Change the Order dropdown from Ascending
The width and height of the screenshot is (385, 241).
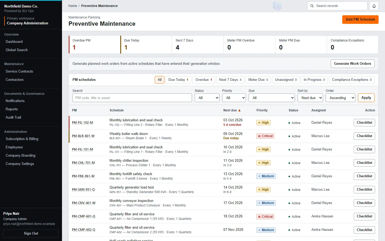340,98
